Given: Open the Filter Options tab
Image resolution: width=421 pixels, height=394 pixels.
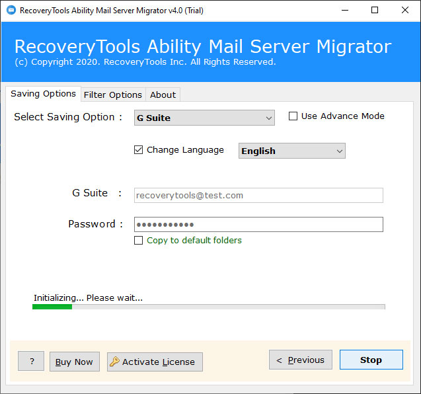Looking at the screenshot, I should pos(113,95).
